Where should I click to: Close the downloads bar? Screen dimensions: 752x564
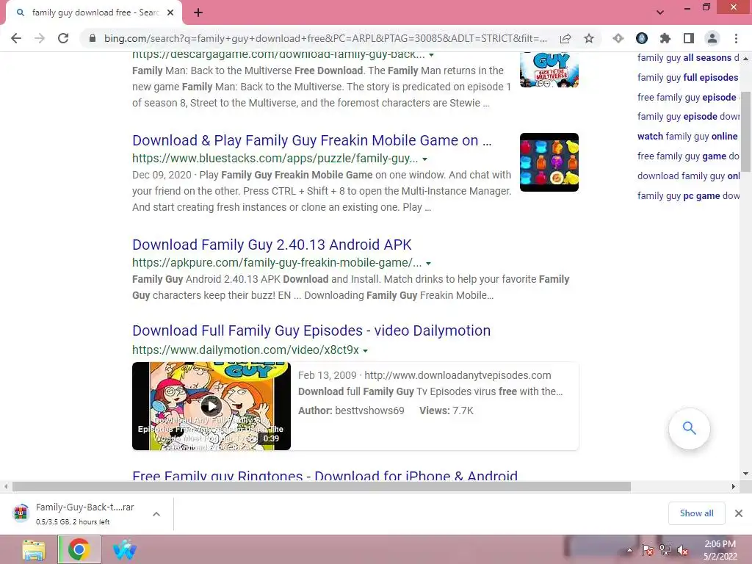pyautogui.click(x=739, y=513)
